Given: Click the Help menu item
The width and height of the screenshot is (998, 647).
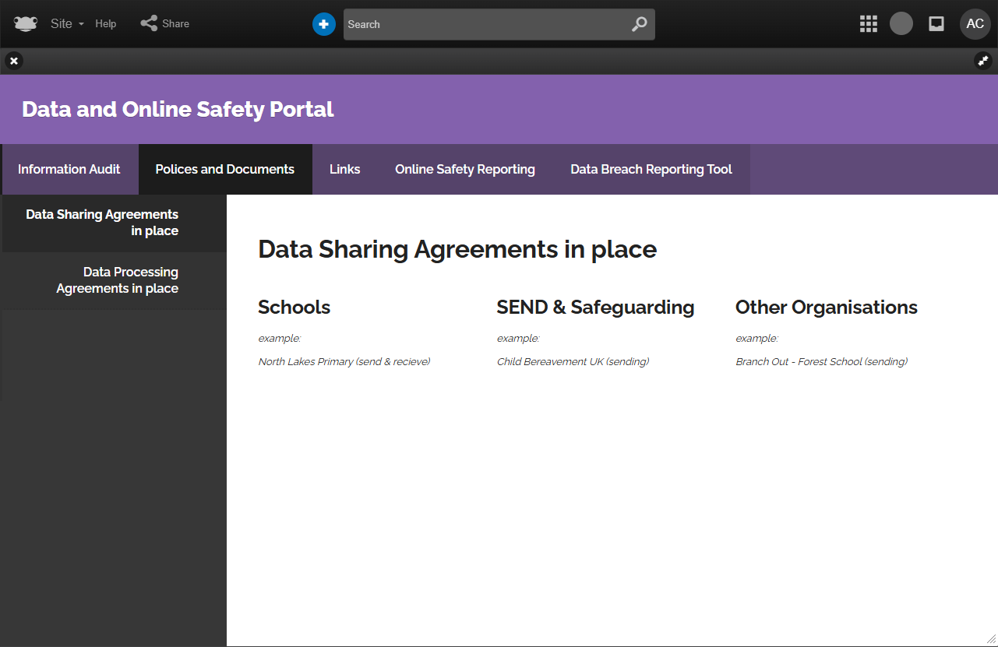Looking at the screenshot, I should tap(106, 24).
